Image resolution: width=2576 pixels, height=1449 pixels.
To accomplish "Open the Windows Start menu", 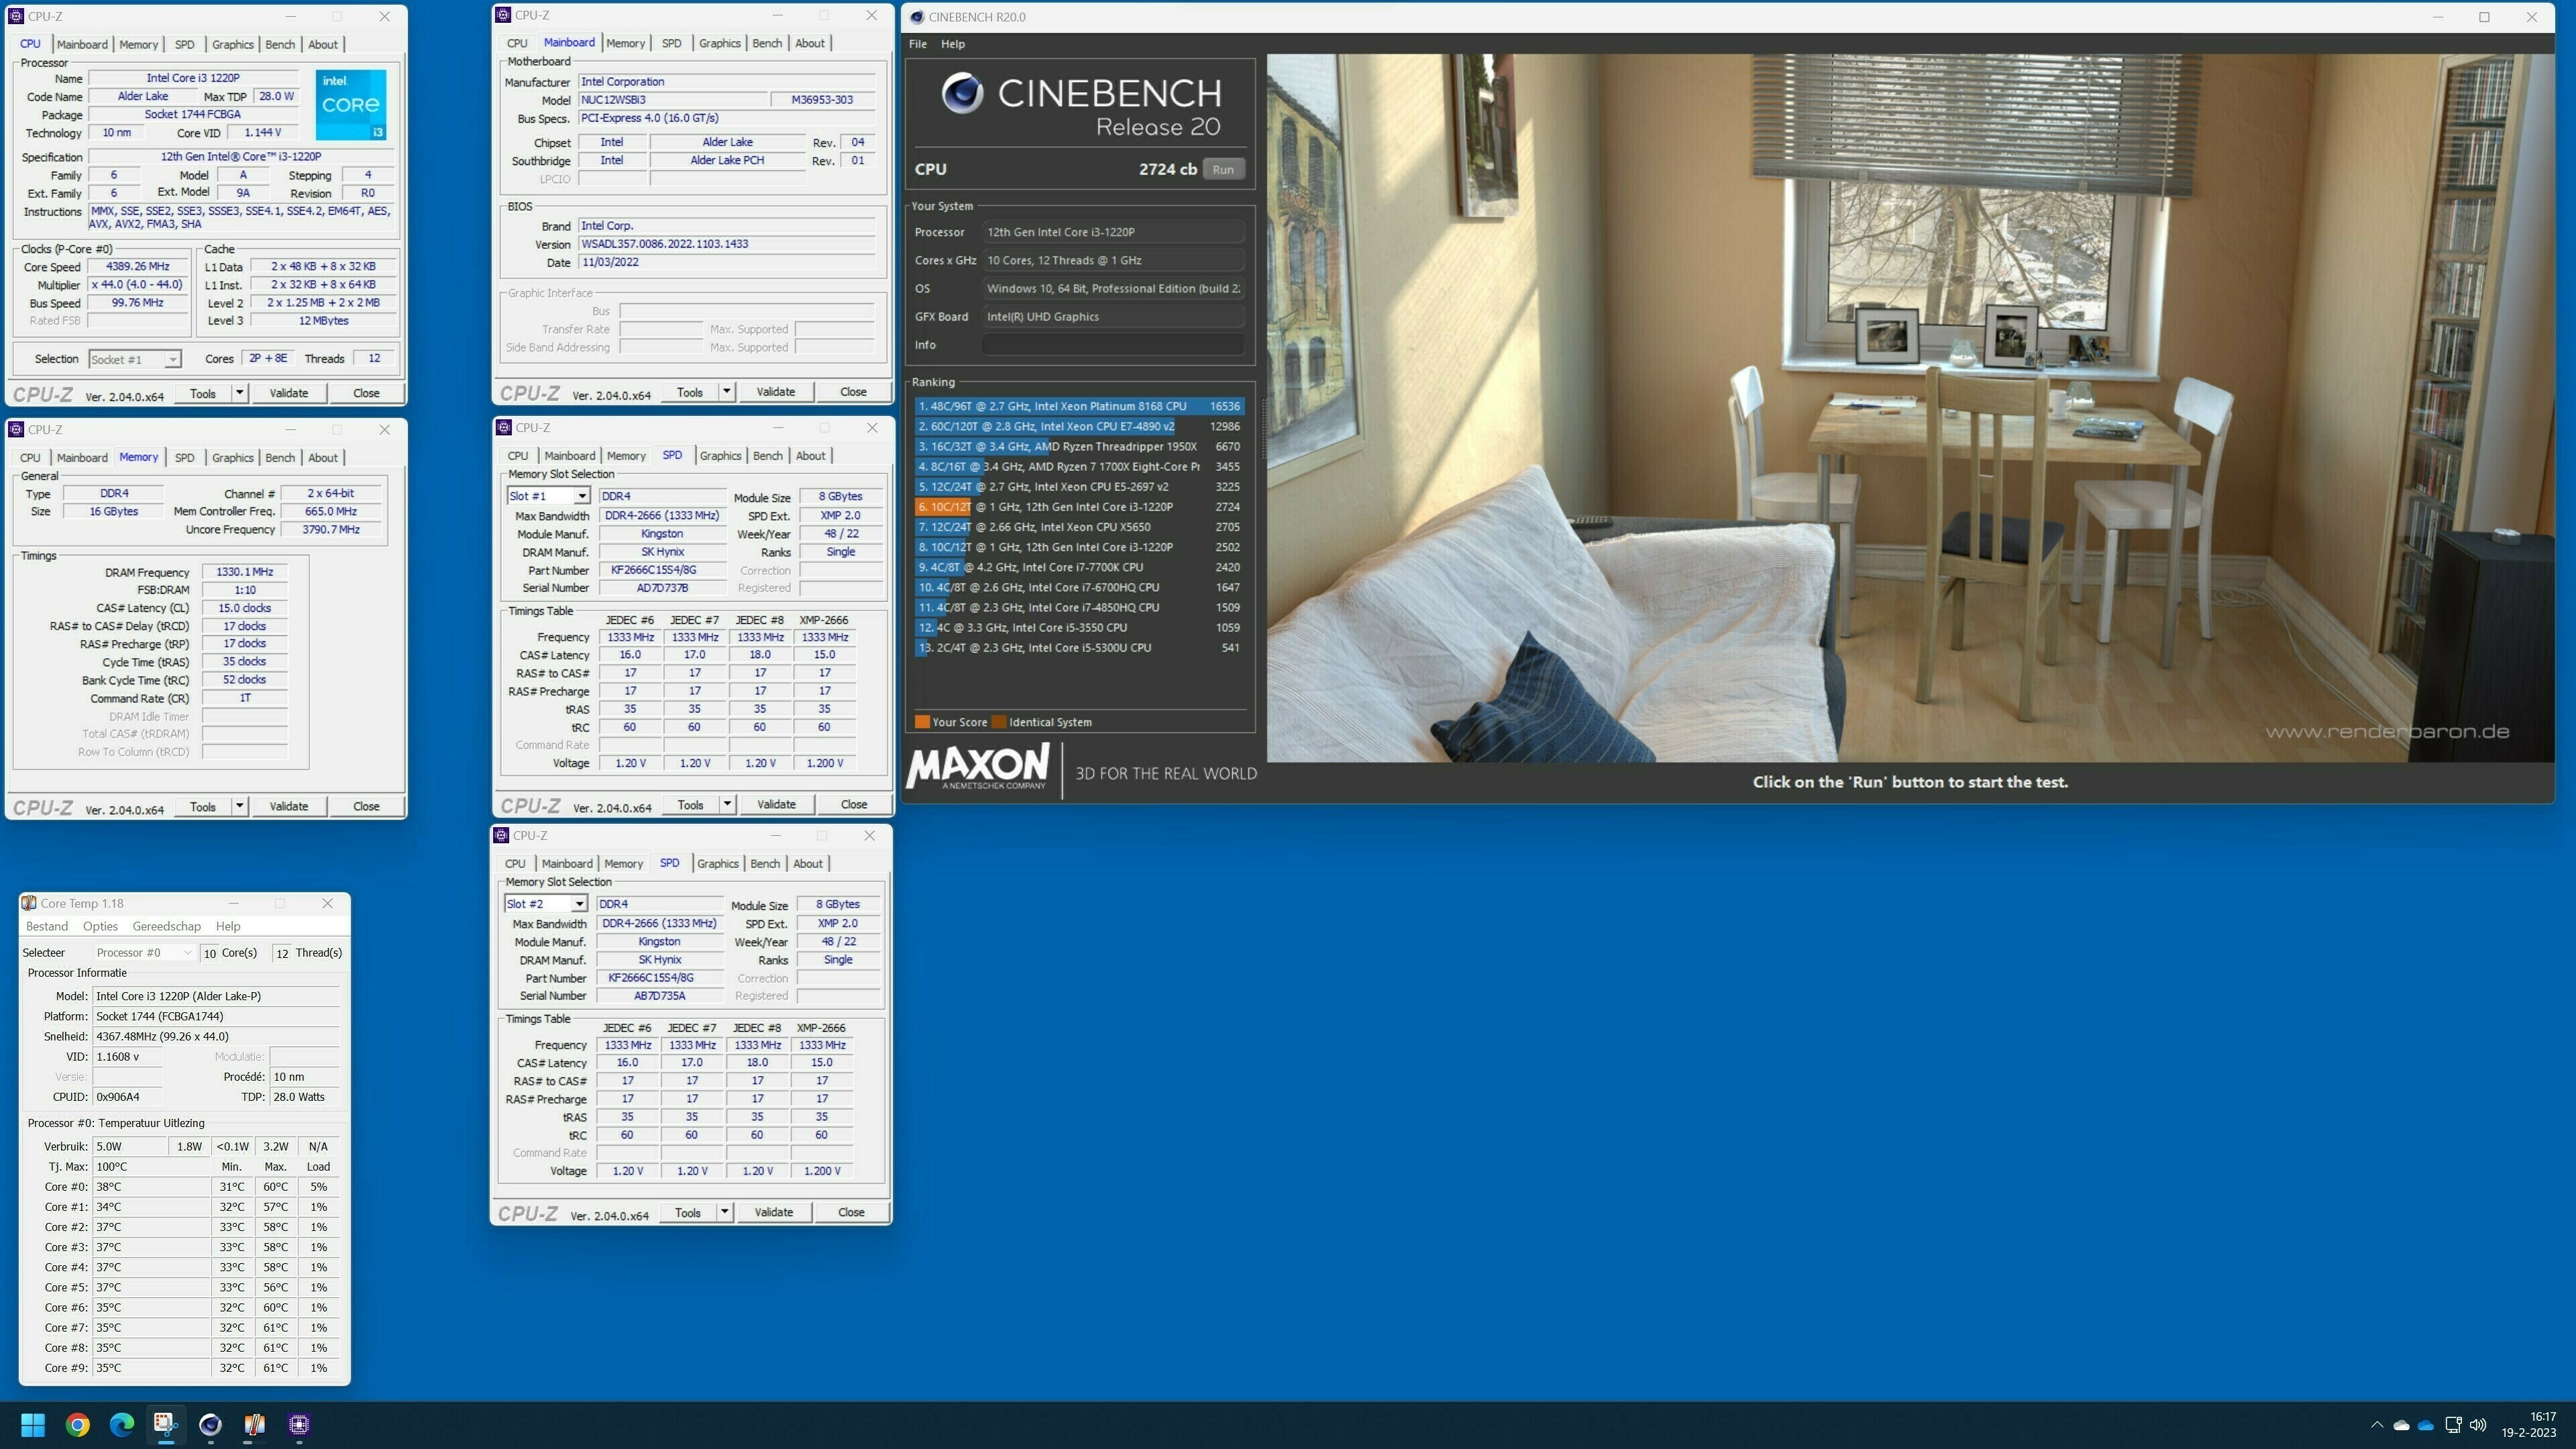I will (33, 1424).
